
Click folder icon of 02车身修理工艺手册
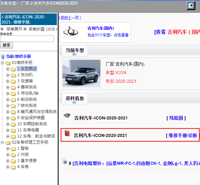point(8,142)
